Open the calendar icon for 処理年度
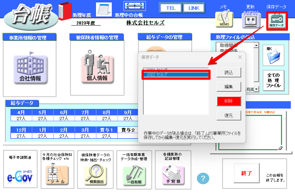Image resolution: width=295 pixels, height=194 pixels. pyautogui.click(x=104, y=9)
